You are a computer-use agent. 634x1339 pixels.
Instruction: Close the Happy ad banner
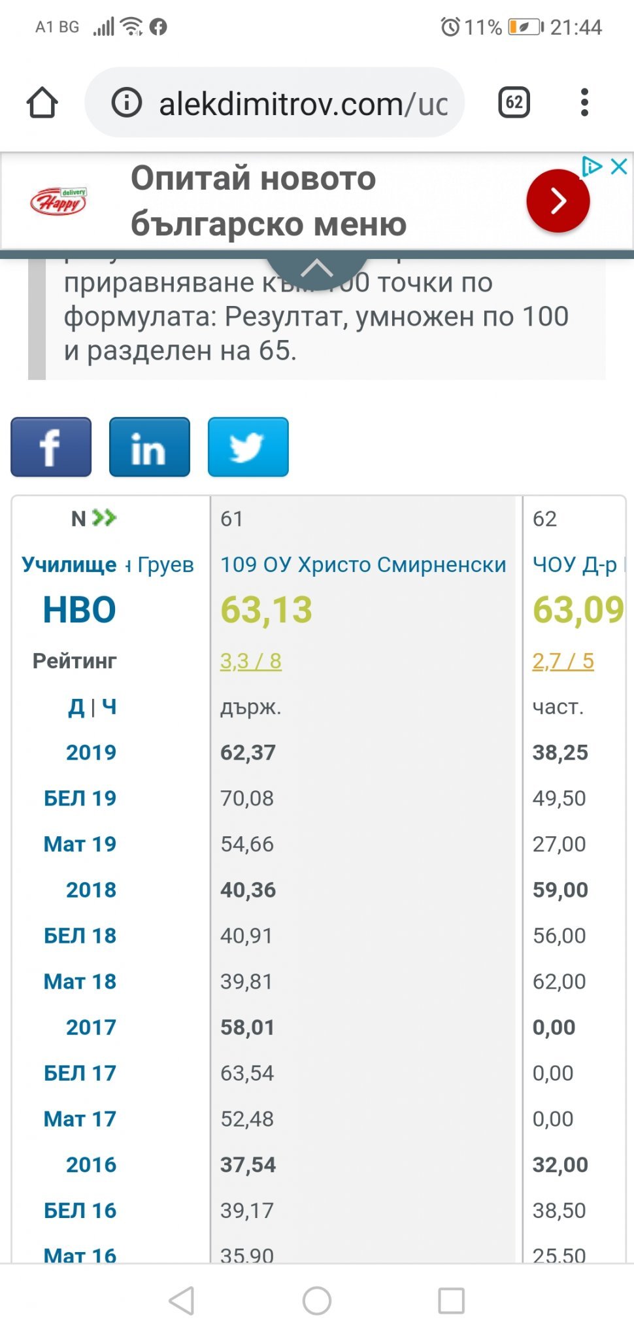[x=618, y=167]
